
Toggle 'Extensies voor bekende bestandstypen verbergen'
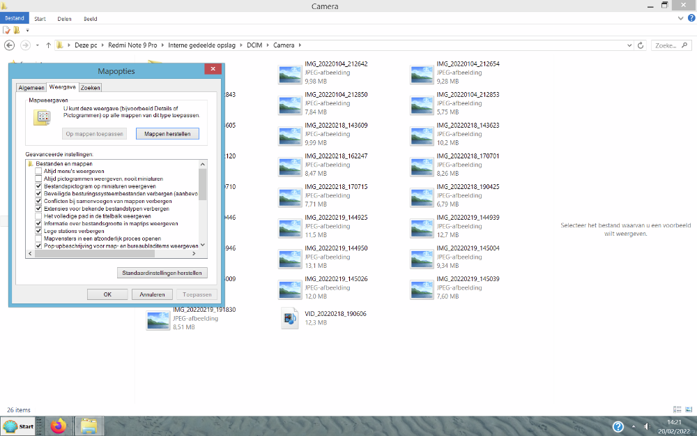click(x=39, y=209)
